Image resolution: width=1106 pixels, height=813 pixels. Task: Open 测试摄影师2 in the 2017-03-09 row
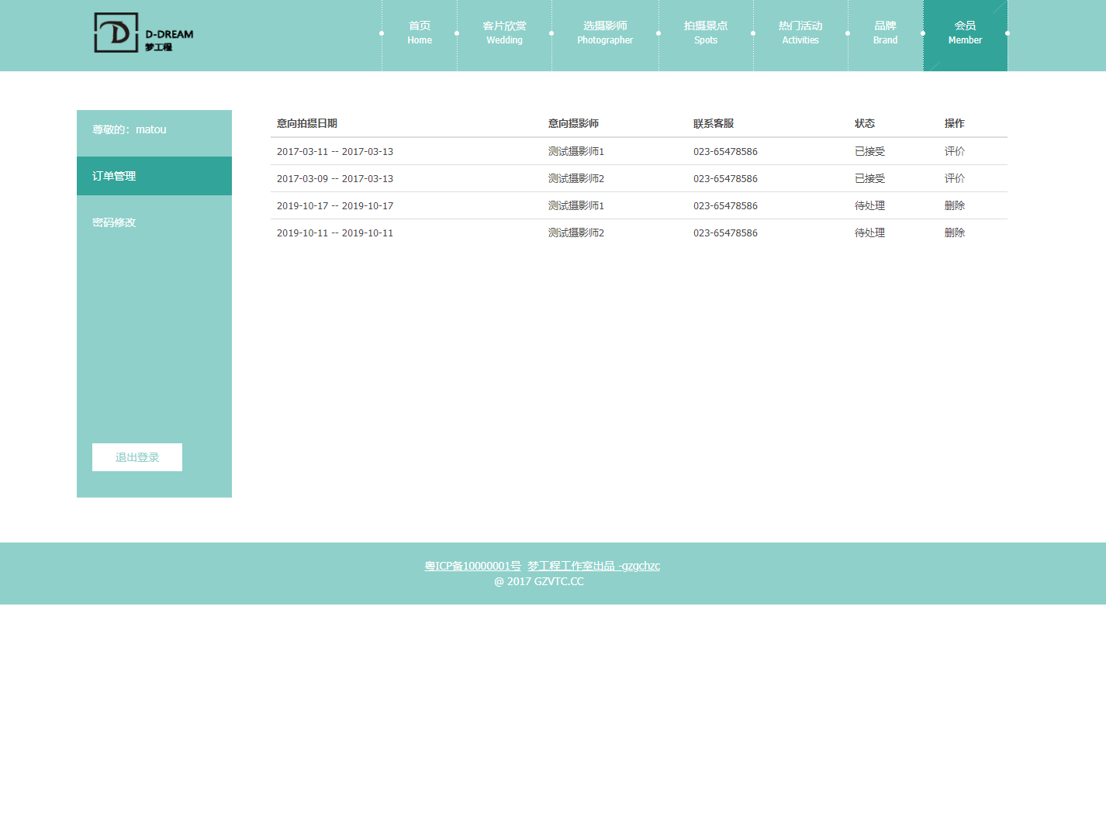pyautogui.click(x=575, y=178)
